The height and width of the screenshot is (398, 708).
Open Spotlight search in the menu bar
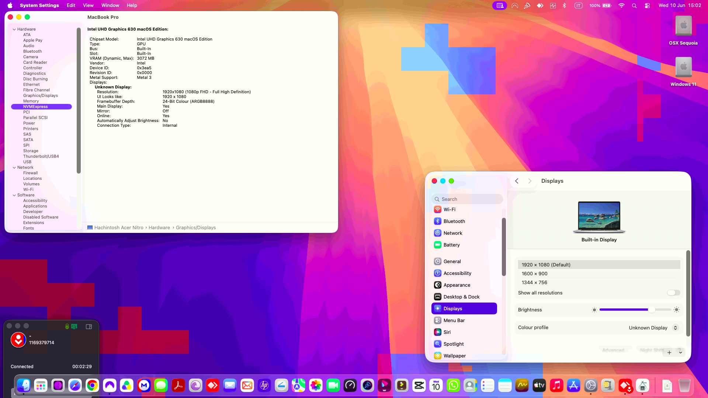tap(634, 6)
